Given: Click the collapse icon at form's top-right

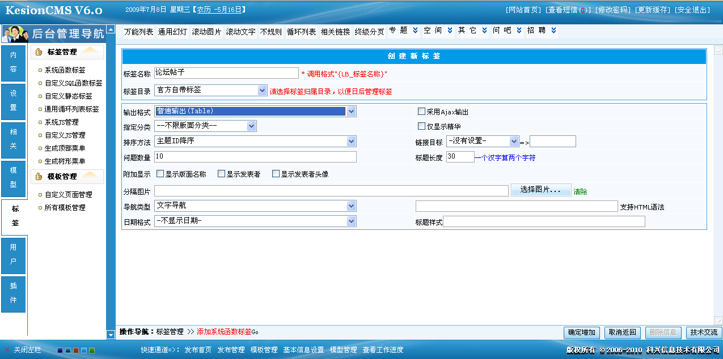Looking at the screenshot, I should 718,50.
